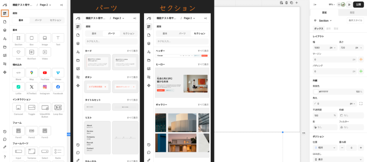Click すべて表示 next to カード

click(x=132, y=51)
